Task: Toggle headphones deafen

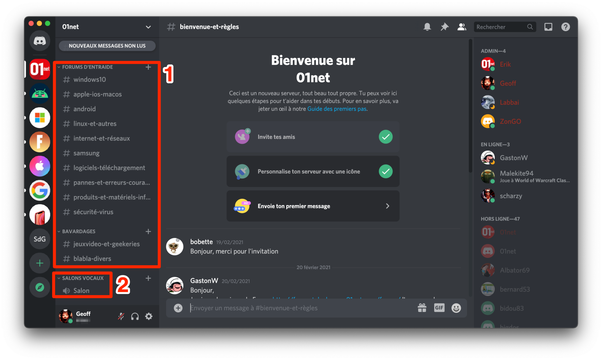Action: [x=135, y=316]
